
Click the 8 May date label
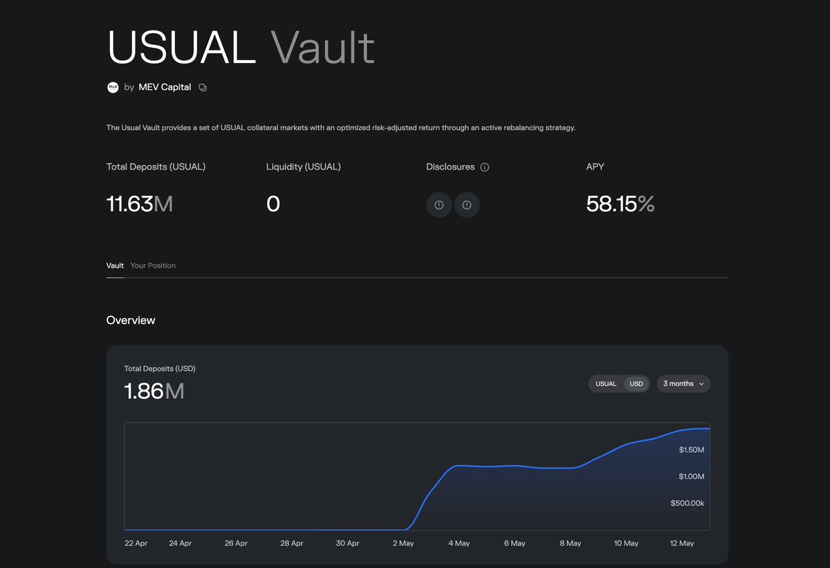coord(570,543)
